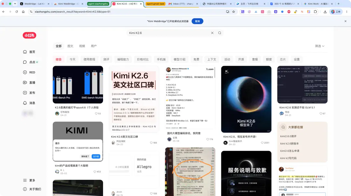The image size is (351, 196).
Task: Open 更多 menu in sidebar
Action: coord(29,180)
